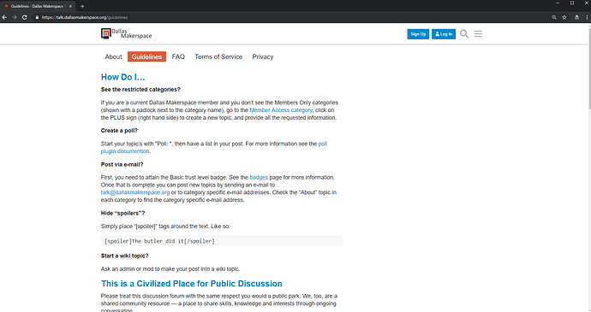Click the Log In button

click(x=444, y=34)
